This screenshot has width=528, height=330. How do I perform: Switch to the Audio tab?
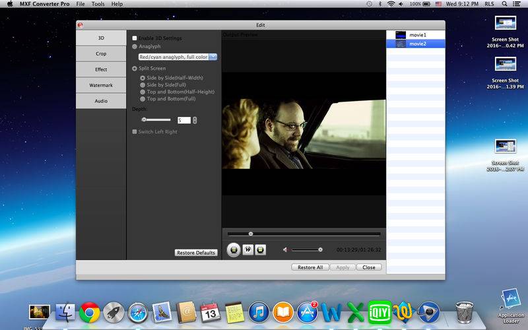pos(101,101)
